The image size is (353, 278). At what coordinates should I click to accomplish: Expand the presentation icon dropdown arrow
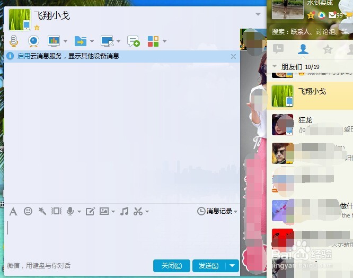click(65, 41)
